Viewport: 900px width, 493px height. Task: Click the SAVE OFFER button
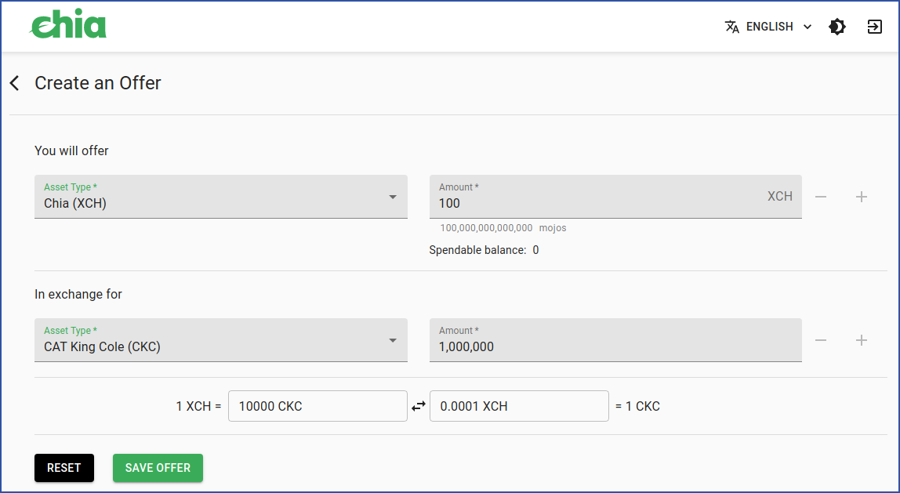click(x=158, y=468)
